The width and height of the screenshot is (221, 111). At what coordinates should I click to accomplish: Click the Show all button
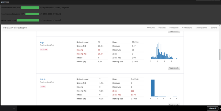(212, 109)
